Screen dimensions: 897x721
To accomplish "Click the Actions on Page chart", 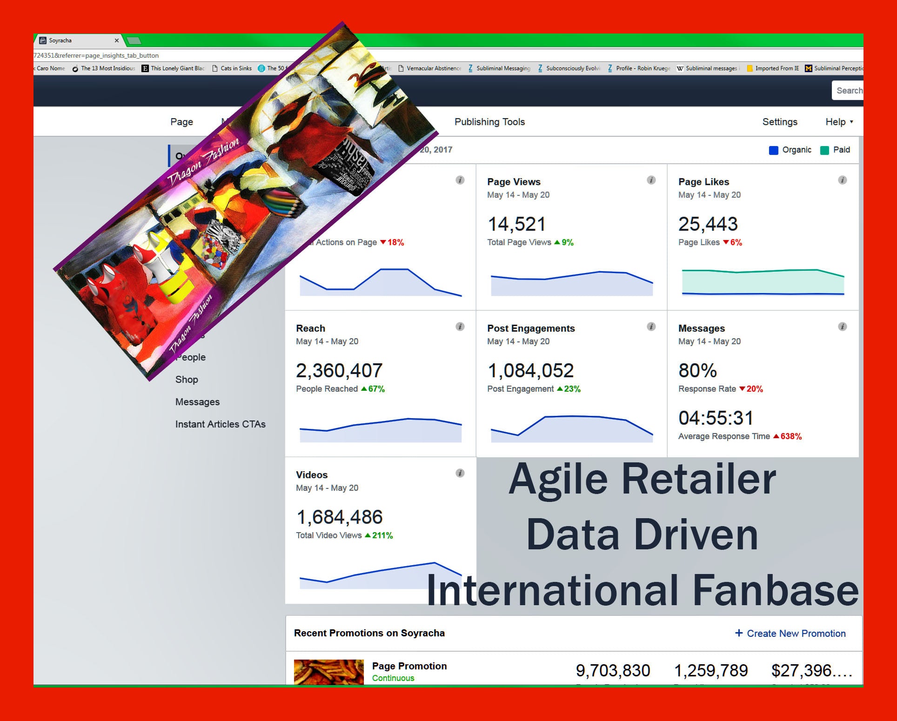I will click(x=381, y=282).
